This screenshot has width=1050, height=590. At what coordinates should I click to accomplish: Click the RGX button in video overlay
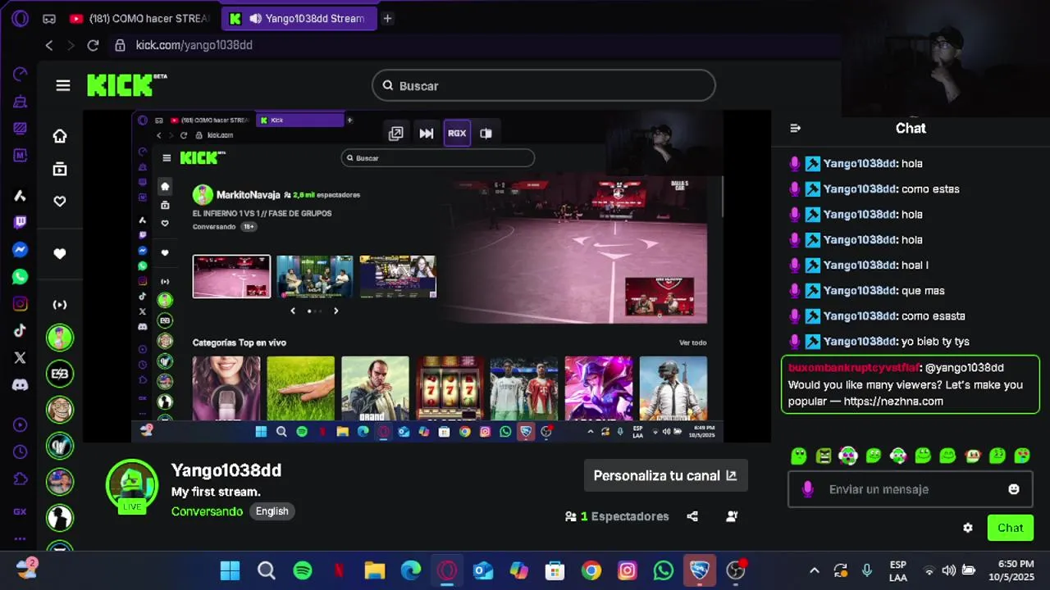pyautogui.click(x=457, y=133)
